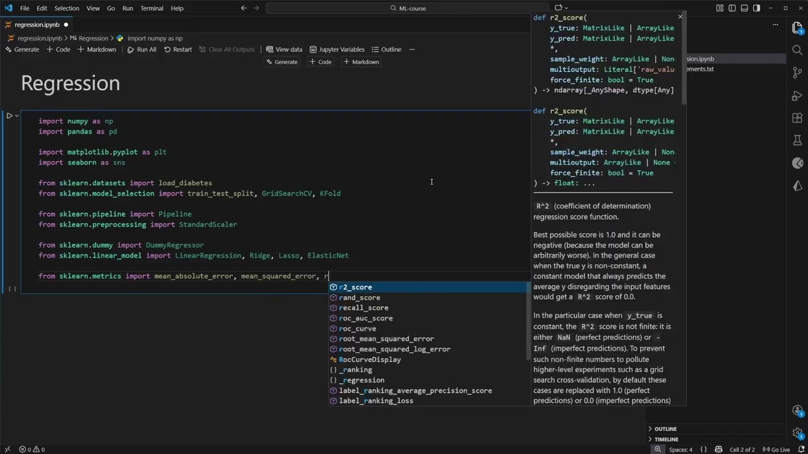Open the Source Control view
Viewport: 808px width, 454px height.
[x=797, y=73]
